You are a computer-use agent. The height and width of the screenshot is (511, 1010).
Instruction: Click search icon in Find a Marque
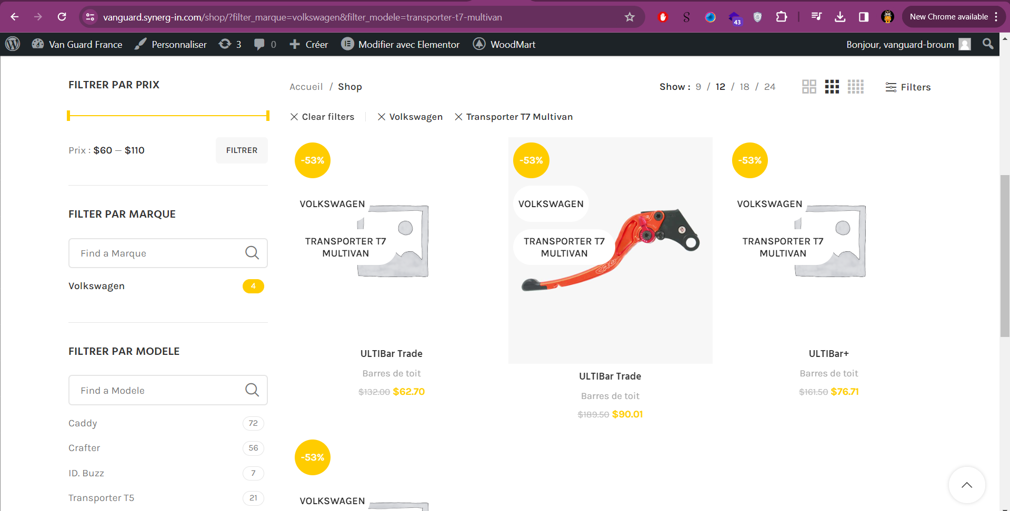point(252,253)
